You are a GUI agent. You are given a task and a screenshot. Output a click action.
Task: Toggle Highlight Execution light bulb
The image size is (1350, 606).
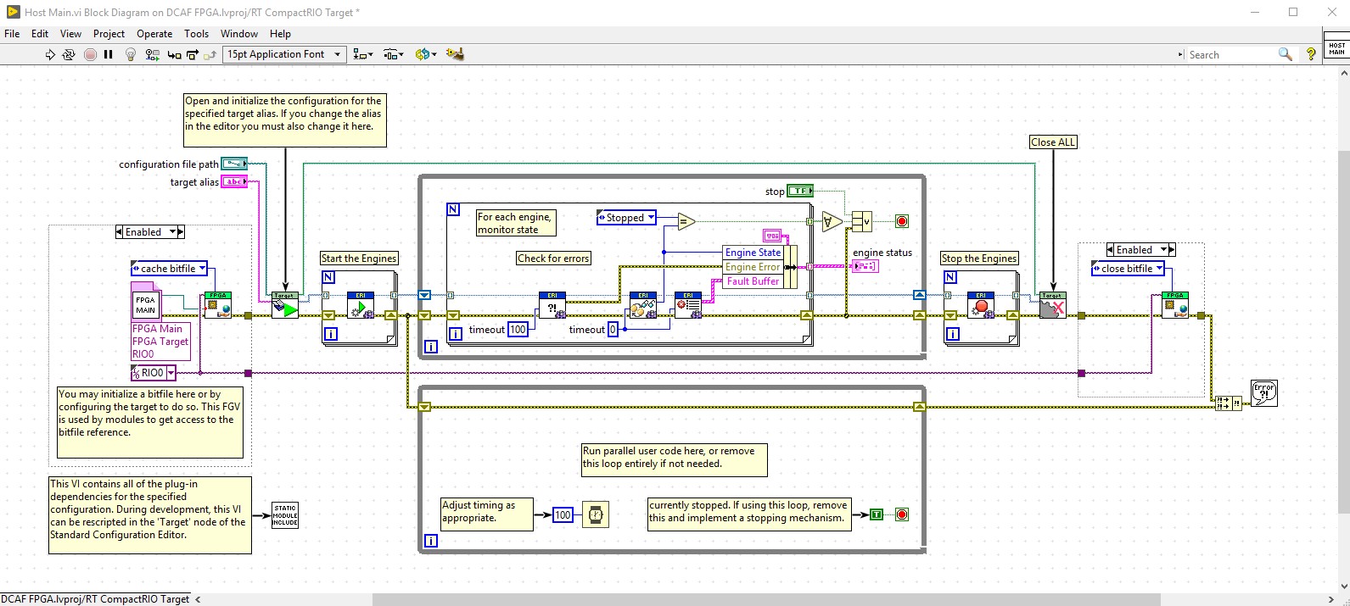131,54
